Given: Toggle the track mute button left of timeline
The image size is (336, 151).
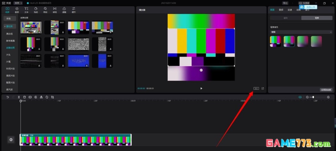Looking at the screenshot, I should 11,140.
